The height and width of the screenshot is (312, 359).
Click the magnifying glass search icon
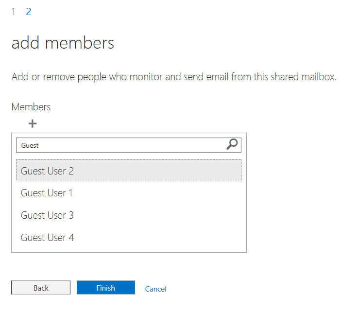pos(232,144)
